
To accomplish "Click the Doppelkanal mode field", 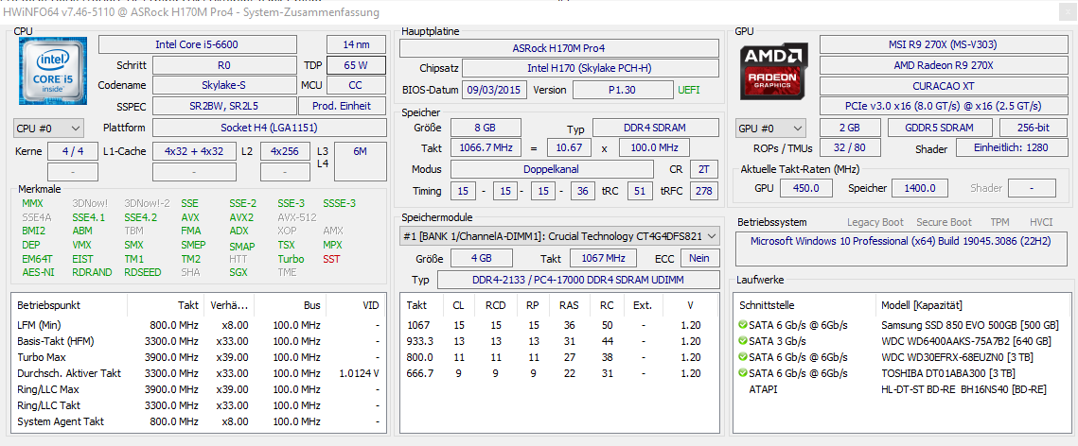I will point(552,169).
